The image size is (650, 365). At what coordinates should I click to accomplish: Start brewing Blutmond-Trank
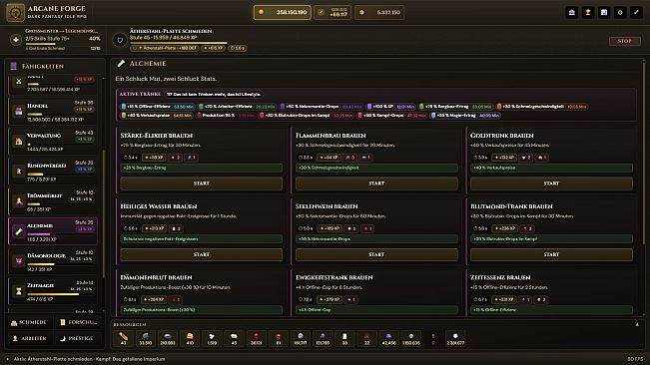(551, 254)
